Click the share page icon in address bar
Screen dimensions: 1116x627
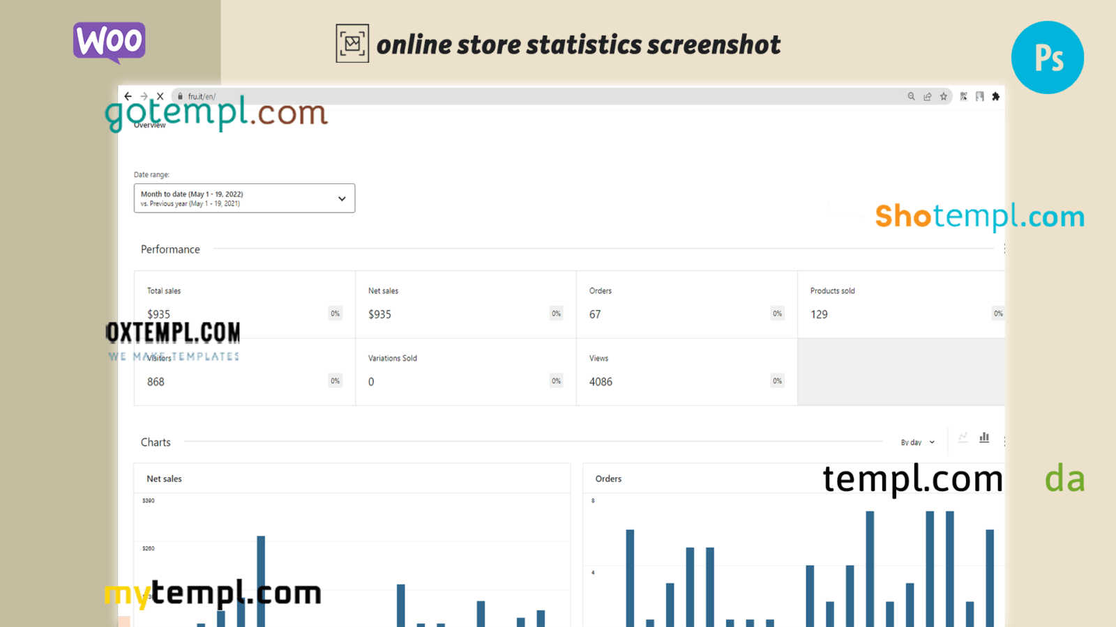[927, 96]
